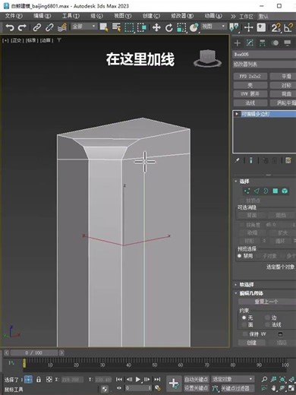Toggle the Show End Result icon
The image size is (296, 395).
click(x=250, y=160)
